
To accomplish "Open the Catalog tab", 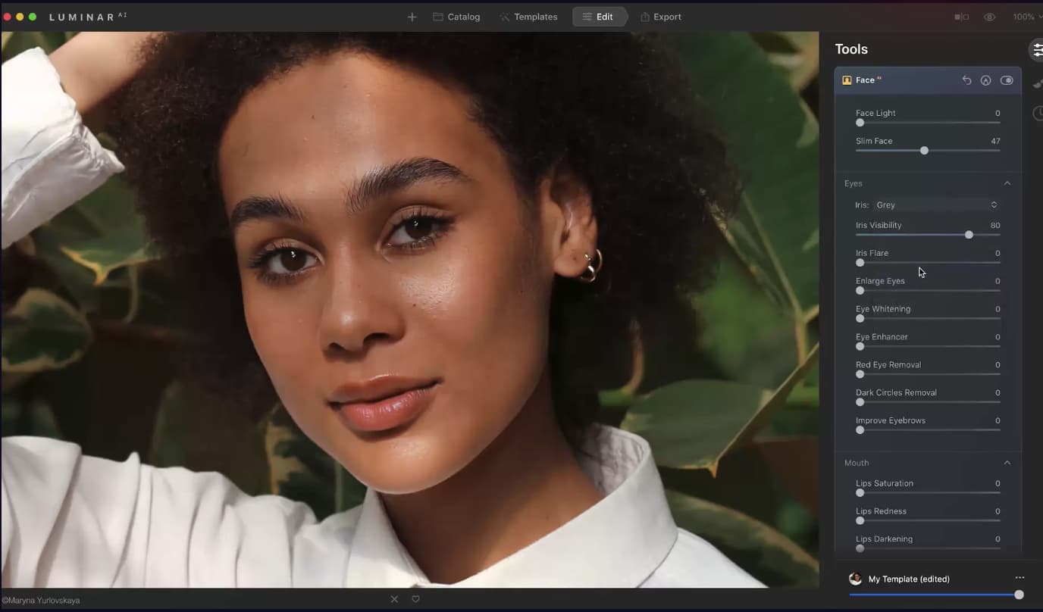I will [x=456, y=17].
